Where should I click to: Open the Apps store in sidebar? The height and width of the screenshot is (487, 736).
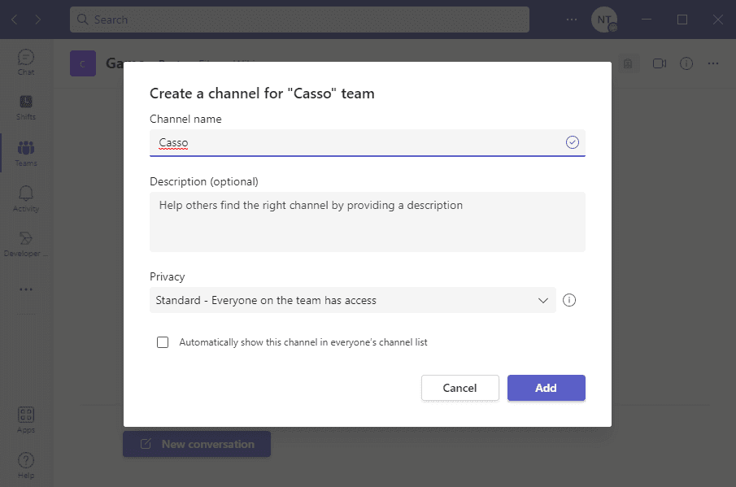click(x=26, y=420)
